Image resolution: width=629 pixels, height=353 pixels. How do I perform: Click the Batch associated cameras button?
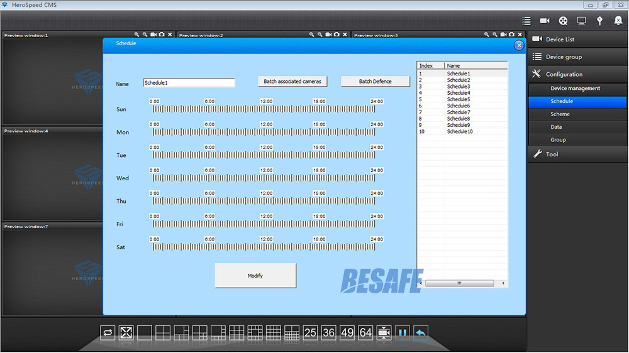(292, 82)
